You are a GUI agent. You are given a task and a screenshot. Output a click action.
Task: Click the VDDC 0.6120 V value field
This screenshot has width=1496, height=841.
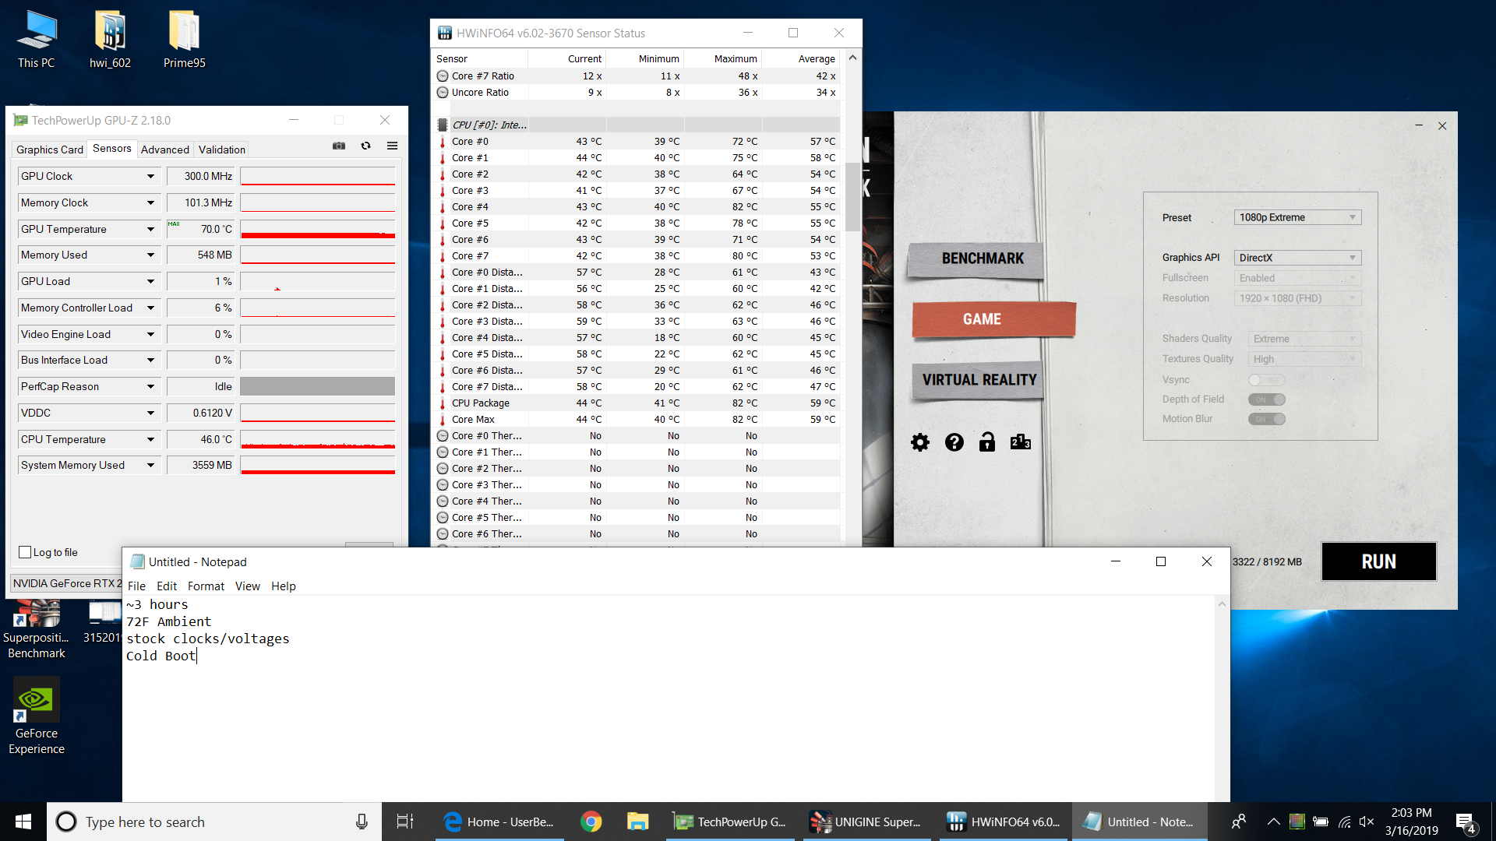(202, 413)
